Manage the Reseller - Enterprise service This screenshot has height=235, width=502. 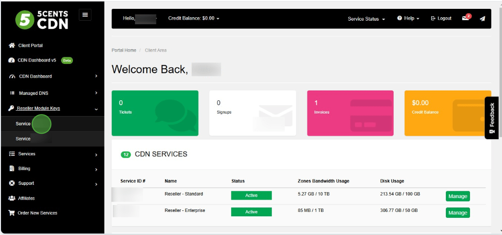pyautogui.click(x=458, y=213)
